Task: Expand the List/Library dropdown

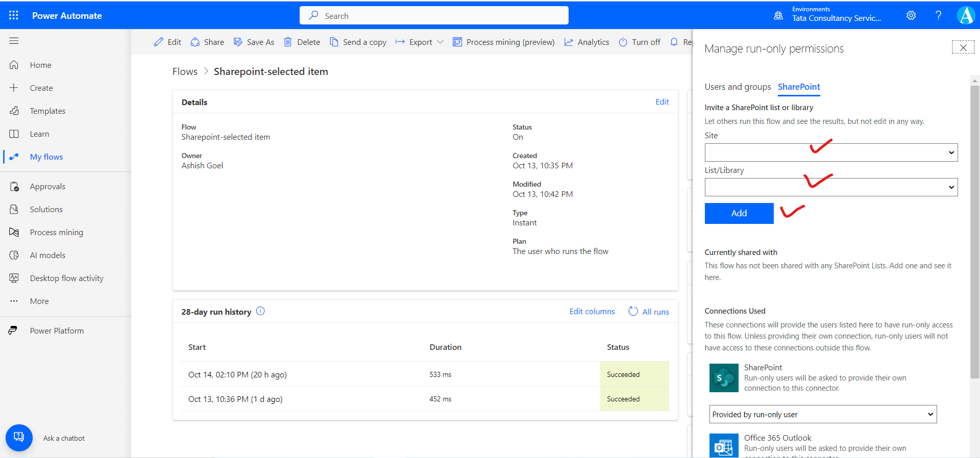Action: pos(831,187)
